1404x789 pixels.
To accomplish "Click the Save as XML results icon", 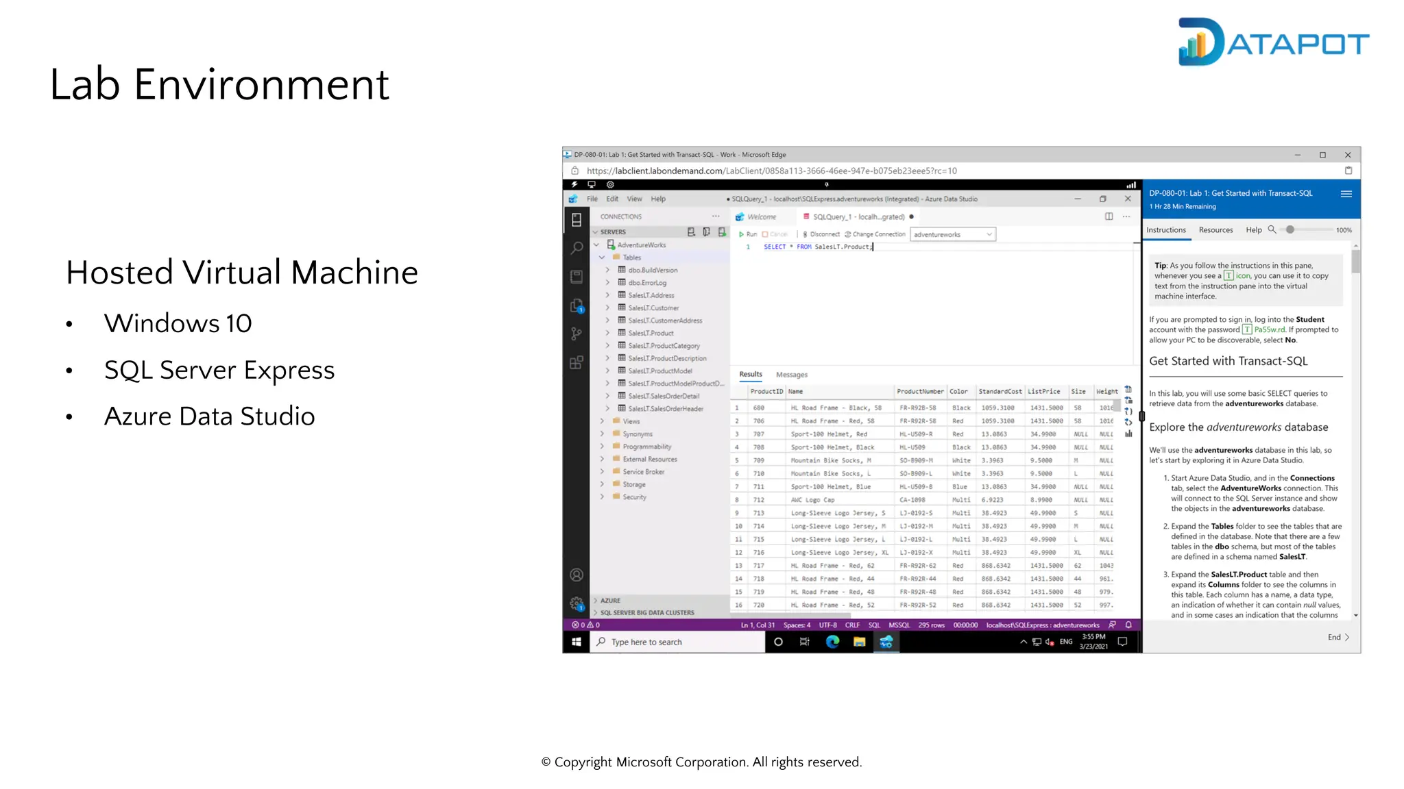I will [1128, 423].
